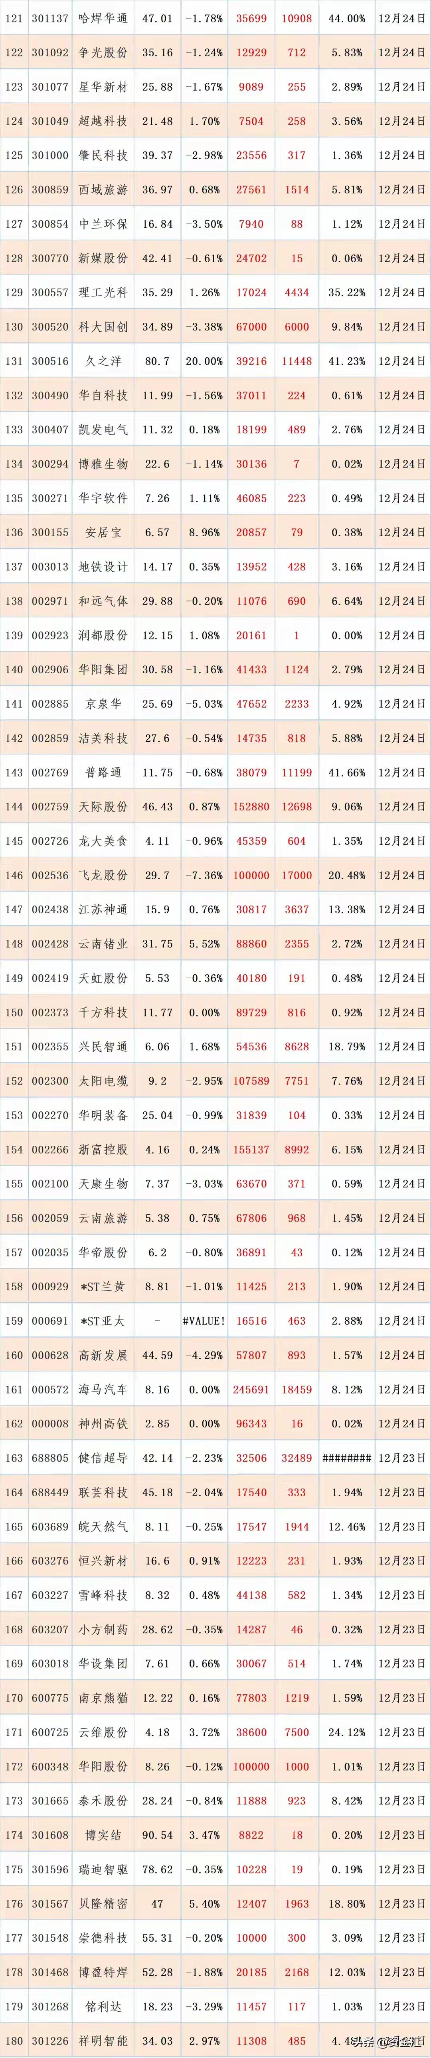Image resolution: width=431 pixels, height=2058 pixels.
Task: Select stock code 002971
Action: coord(50,601)
